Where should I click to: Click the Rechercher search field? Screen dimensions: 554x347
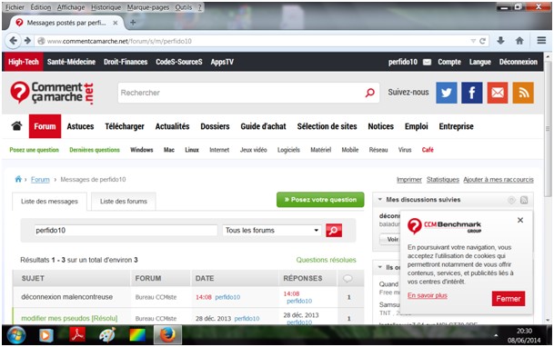pyautogui.click(x=248, y=93)
